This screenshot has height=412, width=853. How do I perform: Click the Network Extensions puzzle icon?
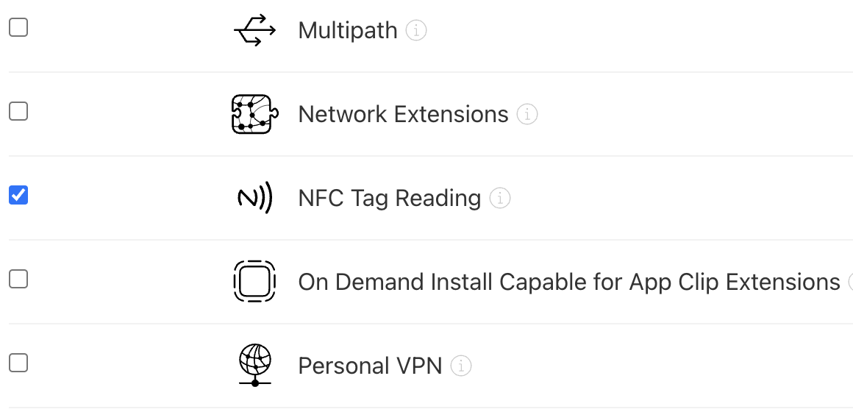point(254,114)
